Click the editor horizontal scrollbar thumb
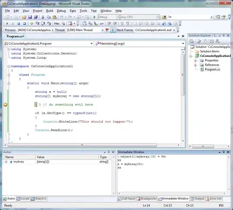The width and height of the screenshot is (233, 210). click(x=82, y=145)
